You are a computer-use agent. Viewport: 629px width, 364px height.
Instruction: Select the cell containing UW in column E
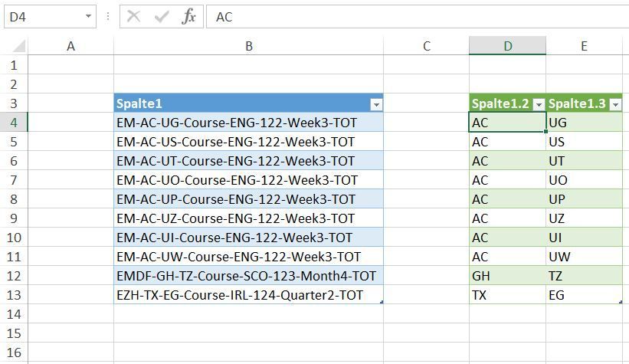pos(584,257)
